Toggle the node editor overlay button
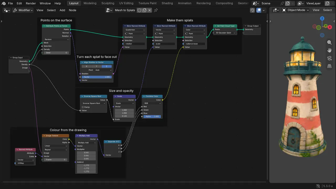Image resolution: width=336 pixels, height=189 pixels. tap(259, 10)
